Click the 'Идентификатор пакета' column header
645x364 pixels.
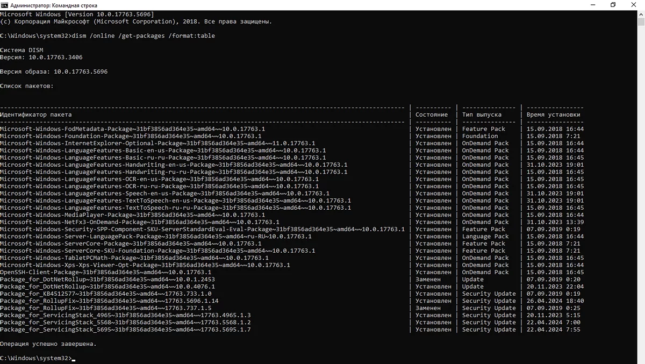coord(35,115)
